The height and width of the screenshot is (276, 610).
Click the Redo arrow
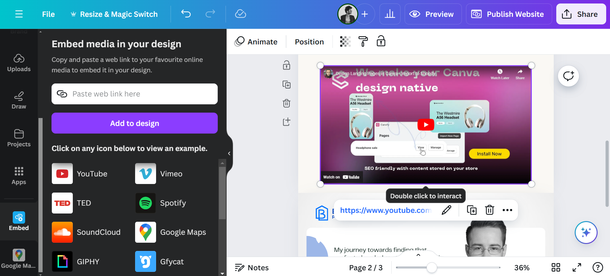pos(210,14)
